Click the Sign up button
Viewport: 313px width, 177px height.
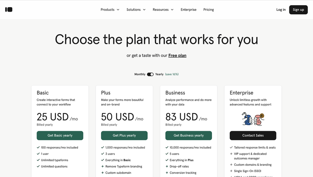pos(298,9)
